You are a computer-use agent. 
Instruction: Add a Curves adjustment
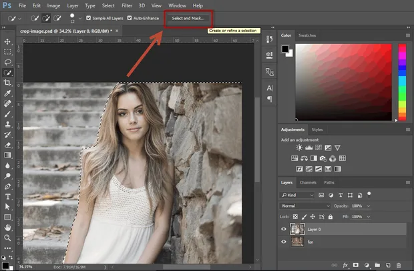[x=319, y=148]
